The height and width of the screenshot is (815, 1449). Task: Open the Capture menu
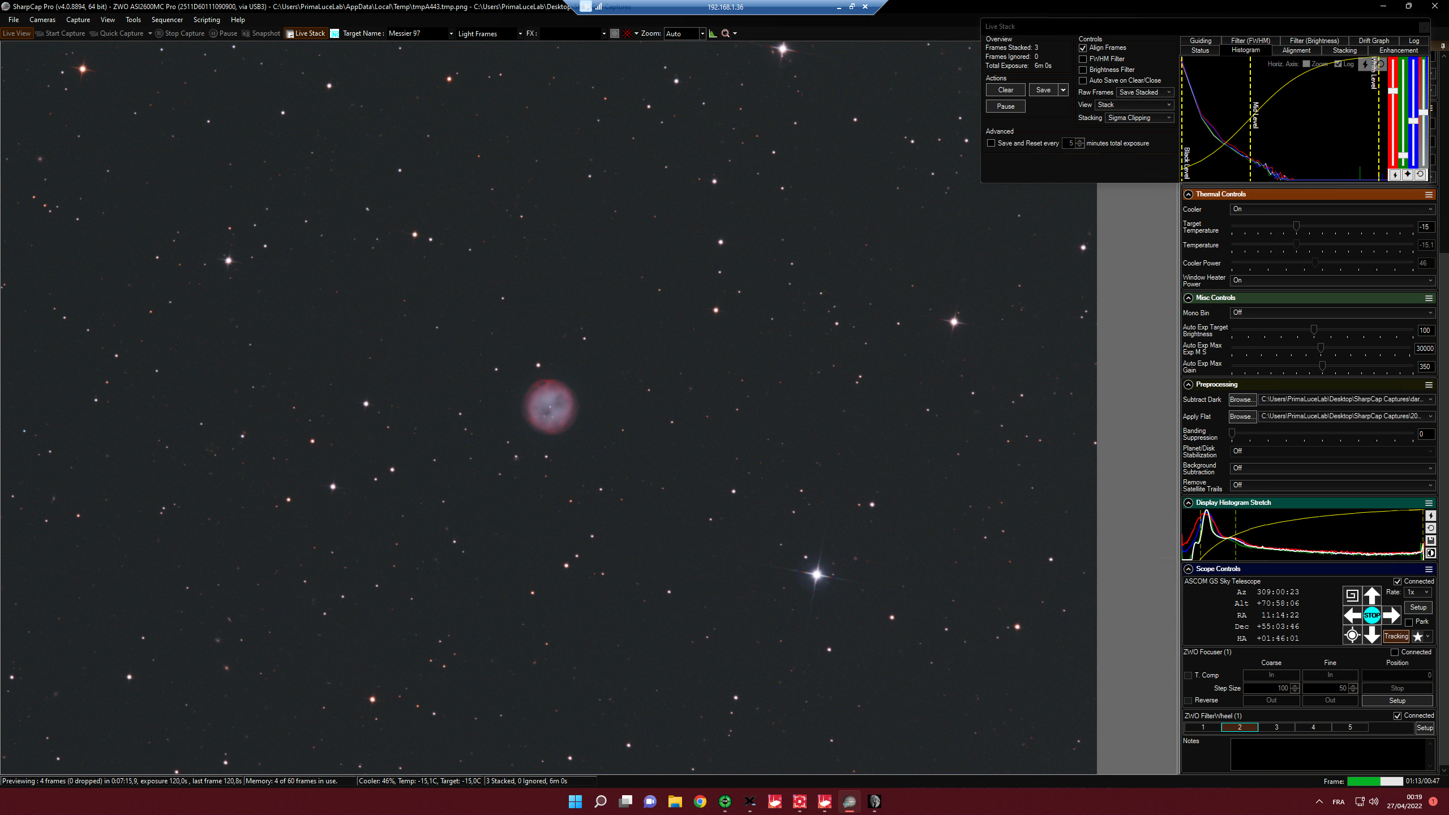click(x=78, y=20)
